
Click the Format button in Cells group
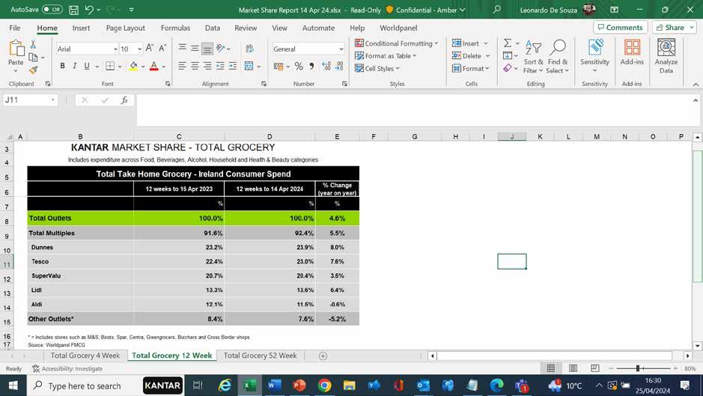coord(471,68)
